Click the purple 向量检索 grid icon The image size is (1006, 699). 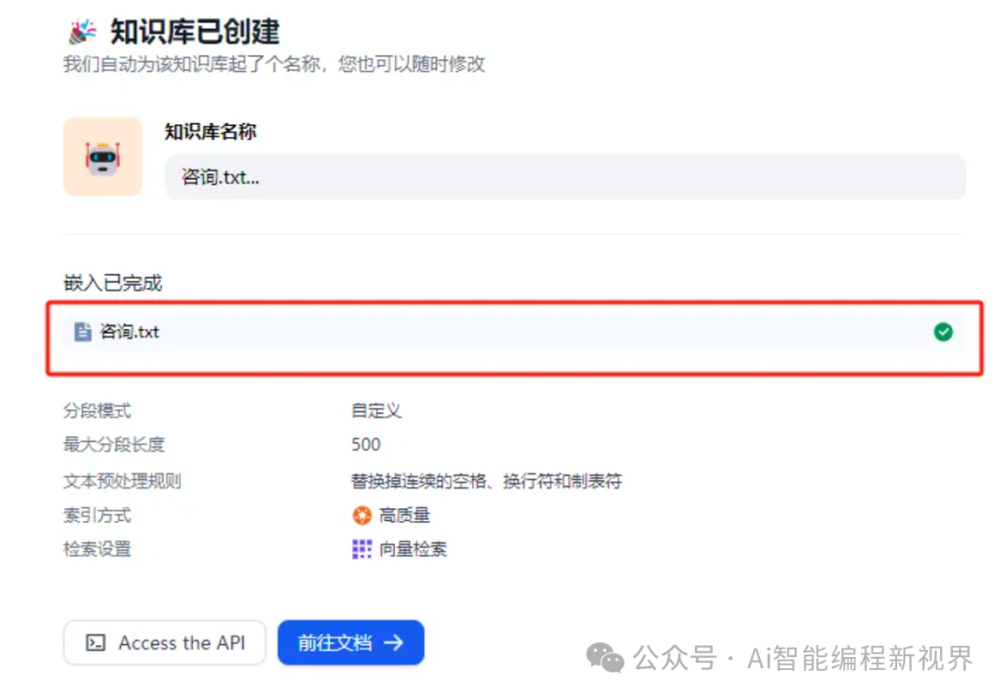click(x=361, y=549)
